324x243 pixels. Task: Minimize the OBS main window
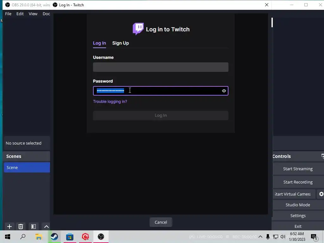tap(291, 5)
